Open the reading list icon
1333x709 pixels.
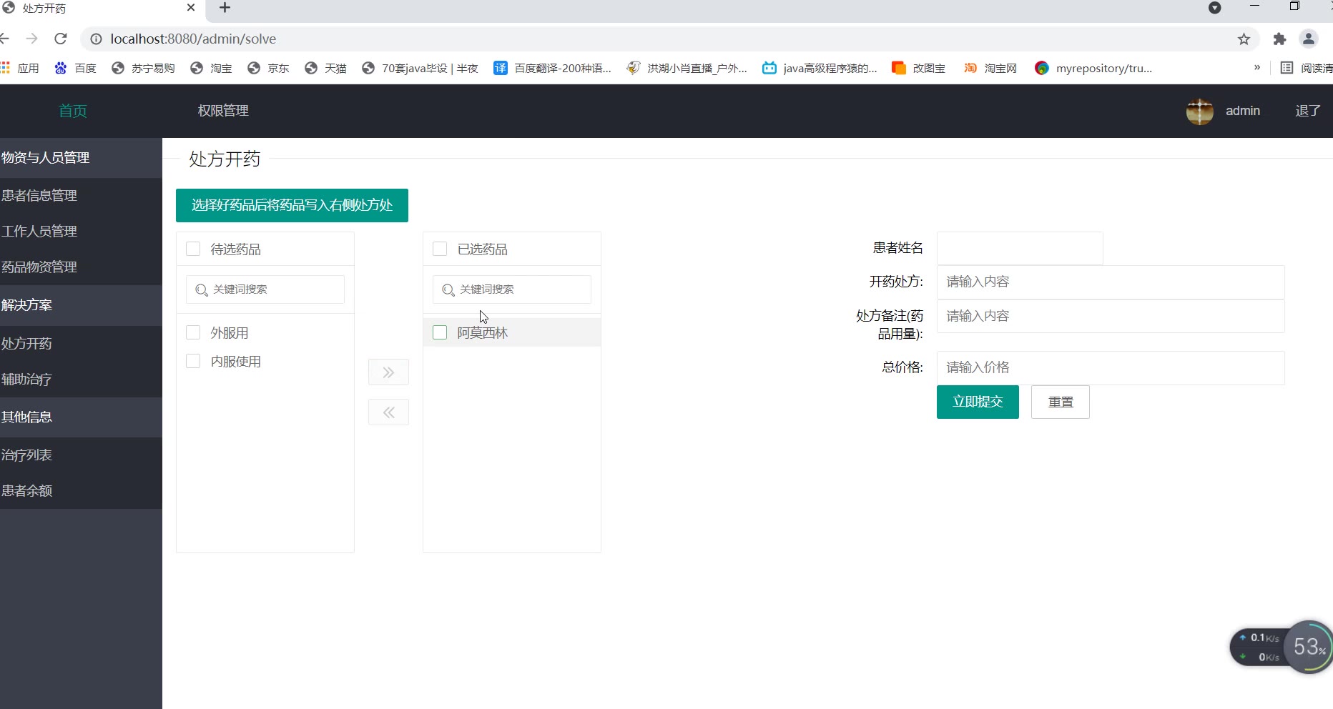tap(1287, 68)
